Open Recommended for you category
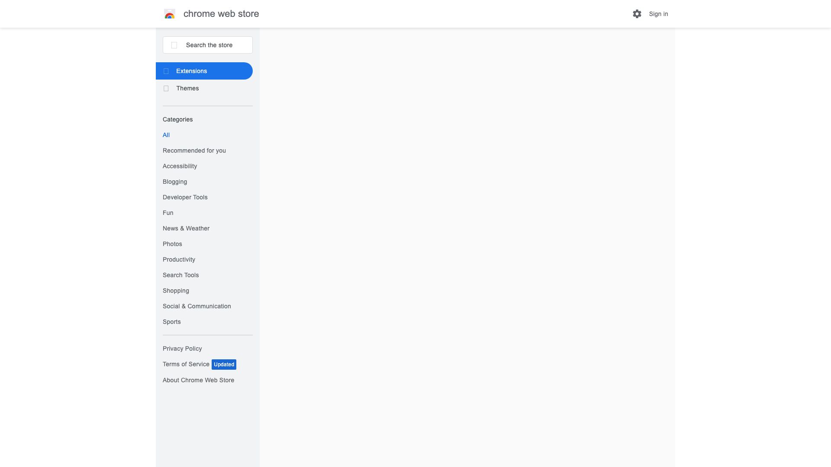Image resolution: width=831 pixels, height=467 pixels. [194, 150]
